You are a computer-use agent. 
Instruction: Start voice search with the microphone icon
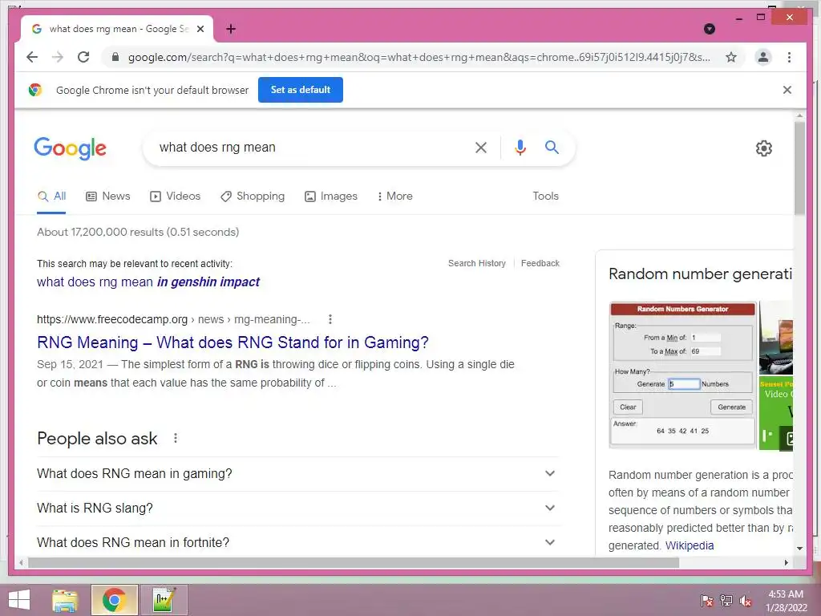pyautogui.click(x=520, y=148)
